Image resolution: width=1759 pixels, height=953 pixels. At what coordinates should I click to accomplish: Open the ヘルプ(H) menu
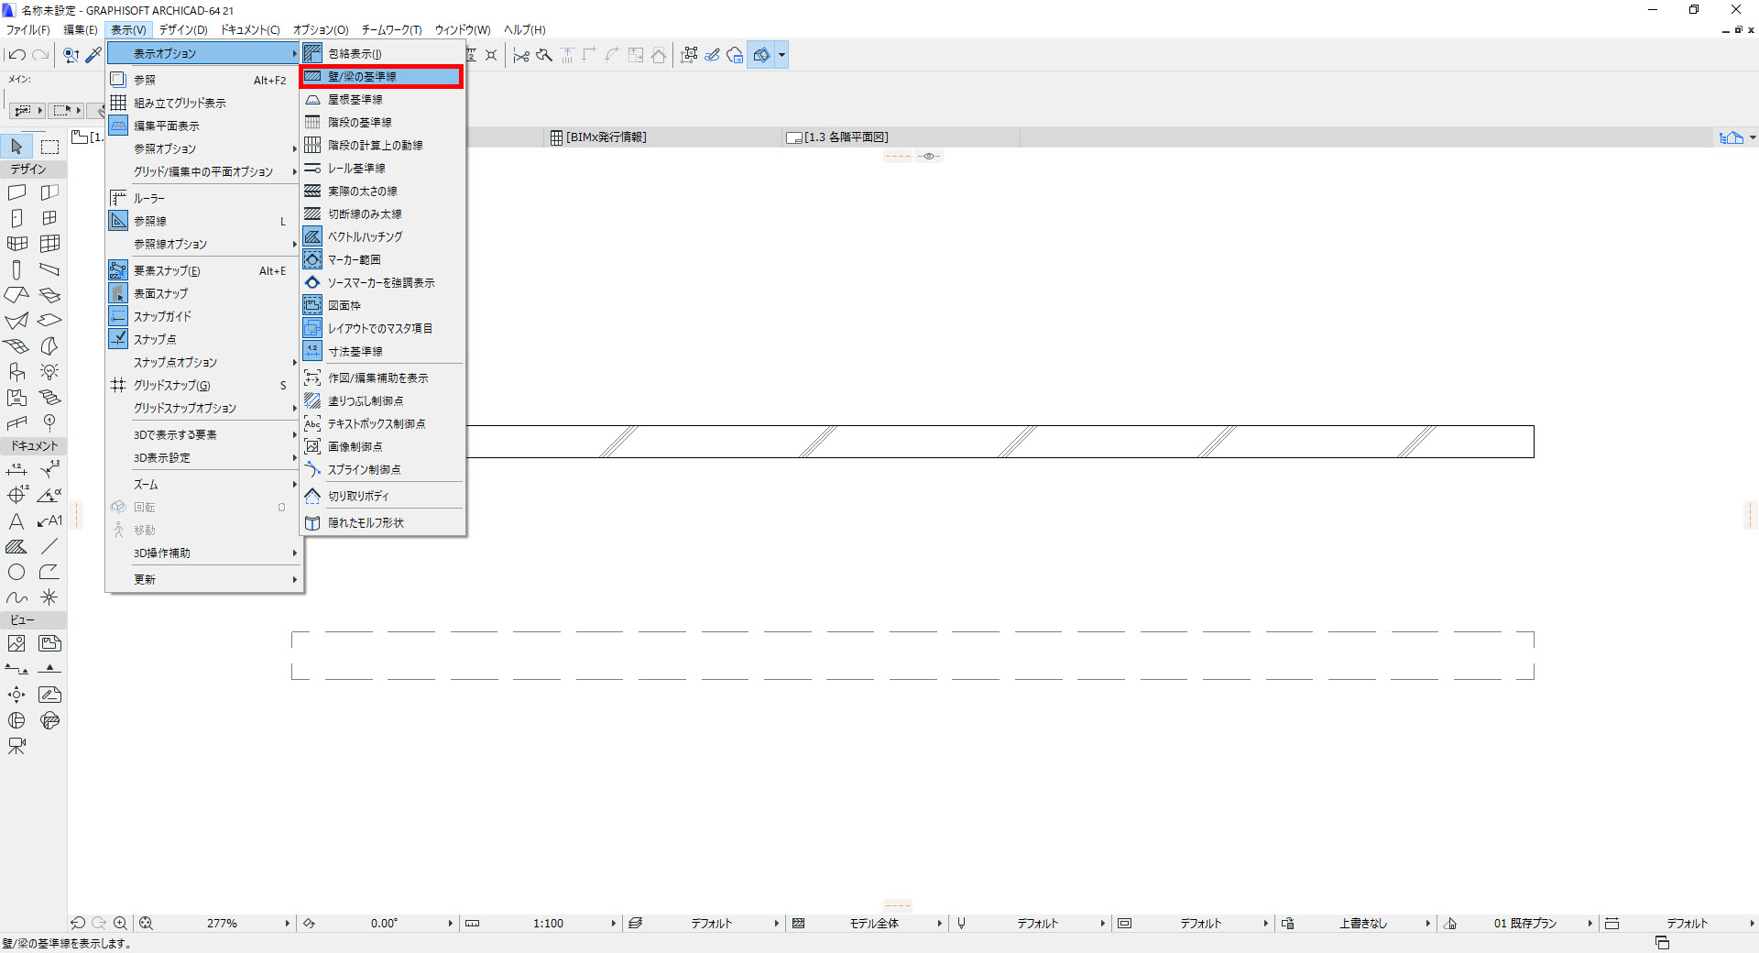coord(525,30)
